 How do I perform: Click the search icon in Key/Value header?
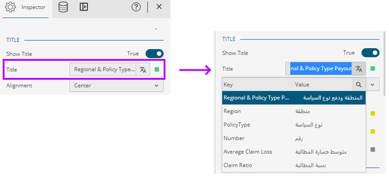[x=359, y=84]
